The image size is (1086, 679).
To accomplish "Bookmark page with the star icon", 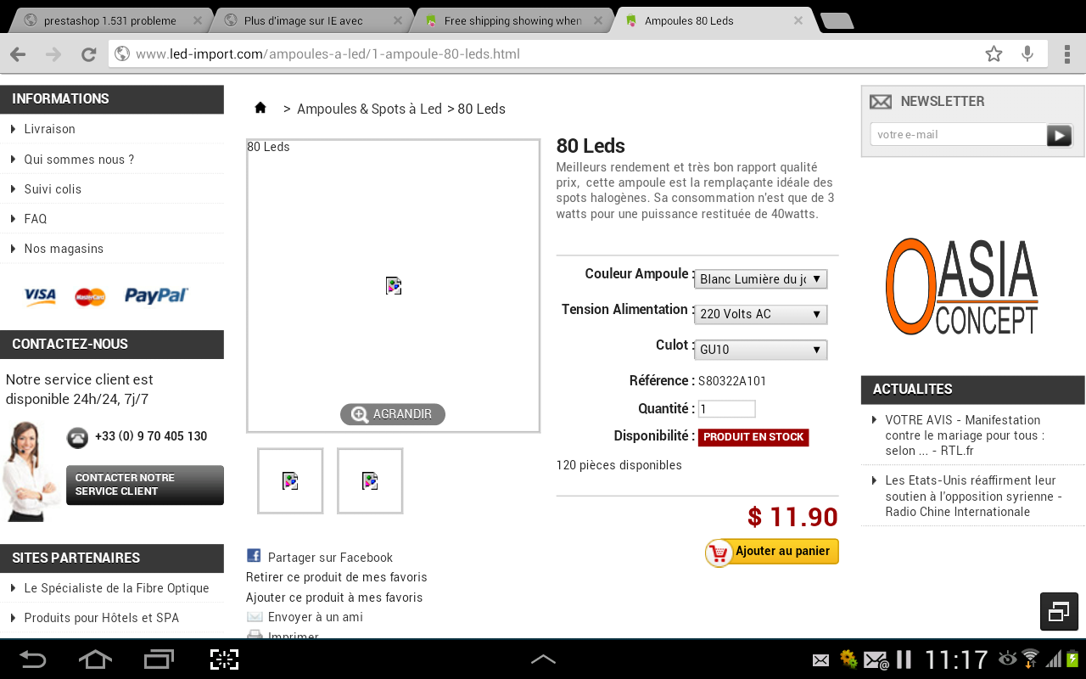I will point(994,54).
